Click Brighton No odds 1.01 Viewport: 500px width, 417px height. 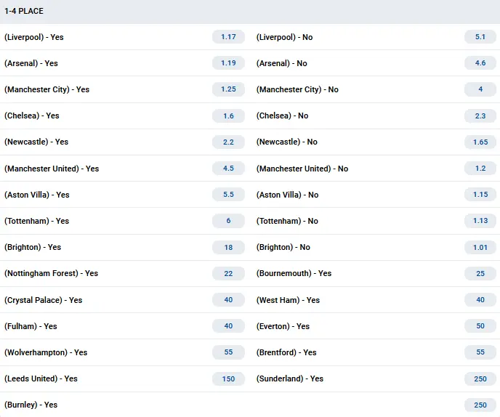[x=480, y=247]
